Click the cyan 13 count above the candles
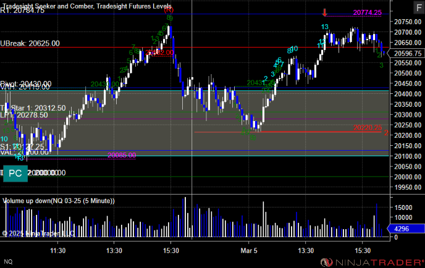Image resolution: width=425 pixels, height=268 pixels. coord(325,27)
